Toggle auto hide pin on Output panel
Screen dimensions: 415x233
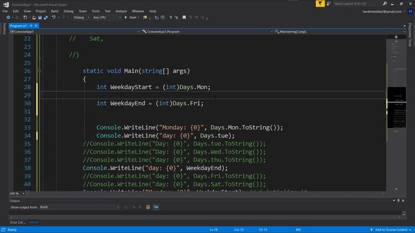click(x=399, y=201)
